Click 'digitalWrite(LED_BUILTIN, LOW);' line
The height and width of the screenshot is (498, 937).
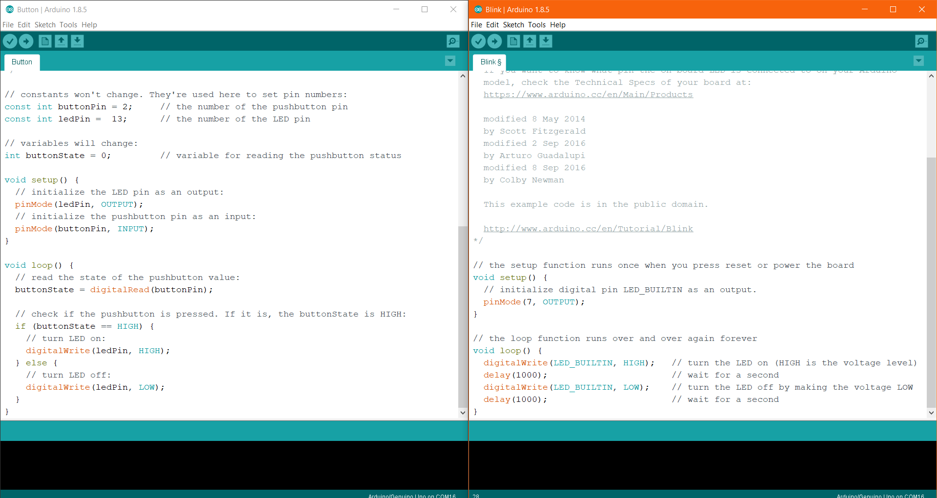coord(567,387)
